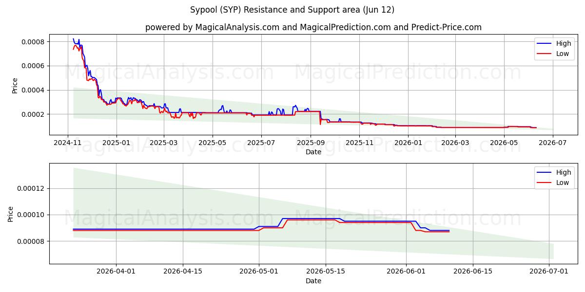585x292 pixels.
Task: Click the '2026-04-15' tick label
Action: [183, 272]
